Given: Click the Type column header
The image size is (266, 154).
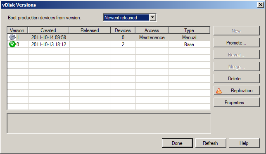Looking at the screenshot, I should (x=189, y=30).
